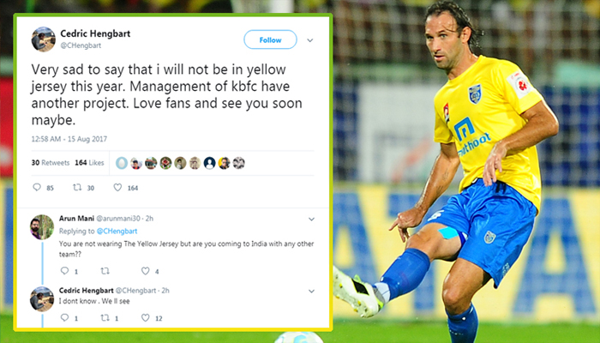Retweet Arun Mani's reply

pyautogui.click(x=105, y=271)
